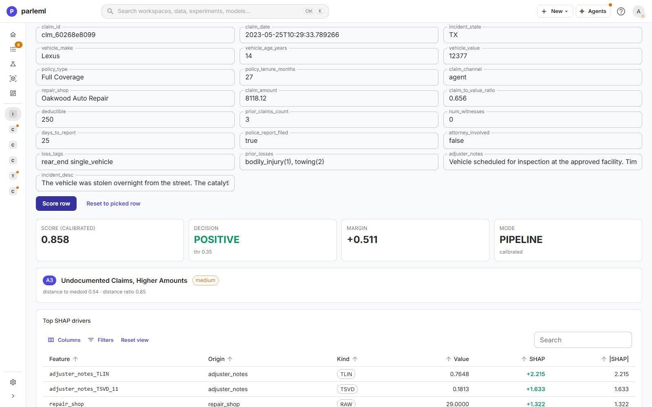Open the New dropdown
Viewport: 652px width, 407px height.
point(555,11)
